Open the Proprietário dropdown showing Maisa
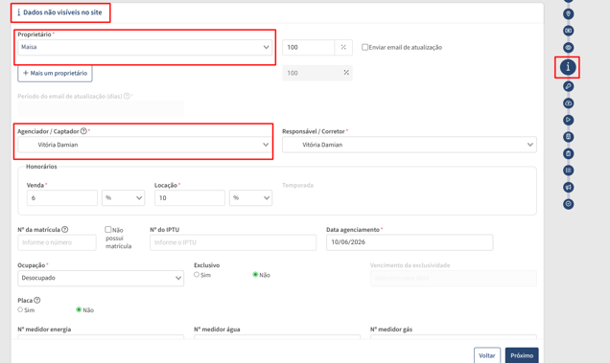 (145, 48)
